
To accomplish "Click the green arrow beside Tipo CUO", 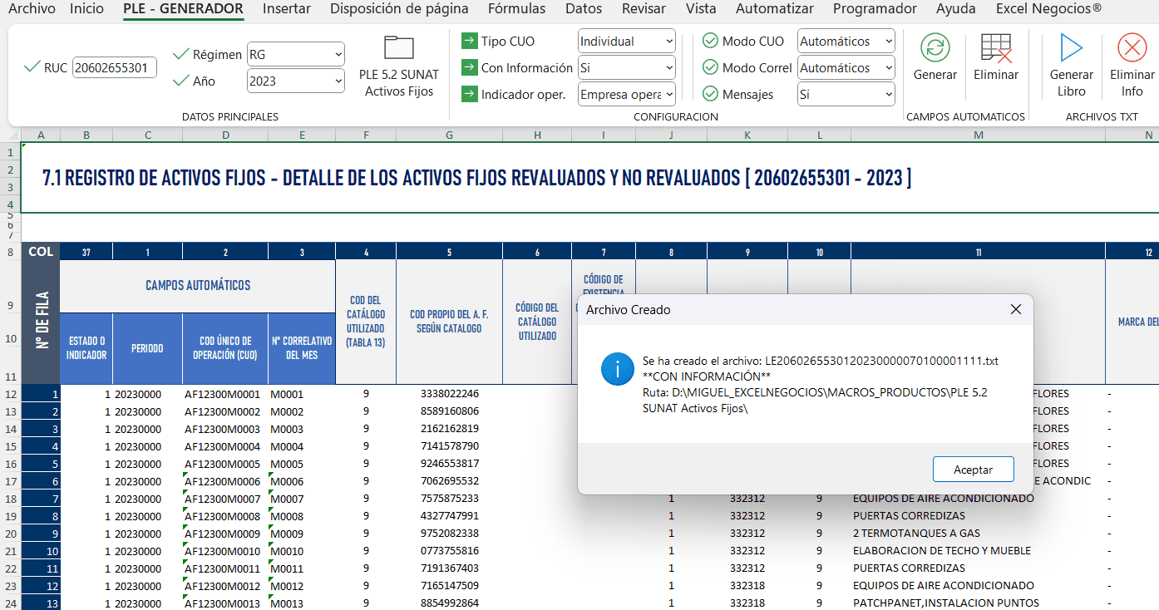I will coord(470,41).
